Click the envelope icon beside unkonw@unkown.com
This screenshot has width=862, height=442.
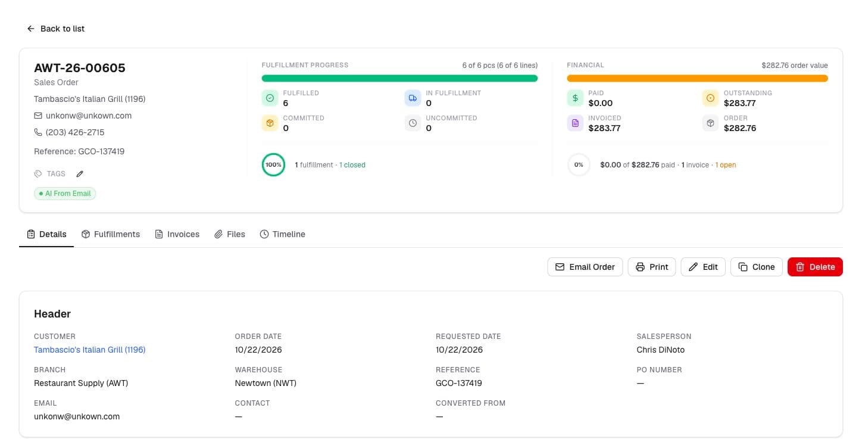[38, 116]
